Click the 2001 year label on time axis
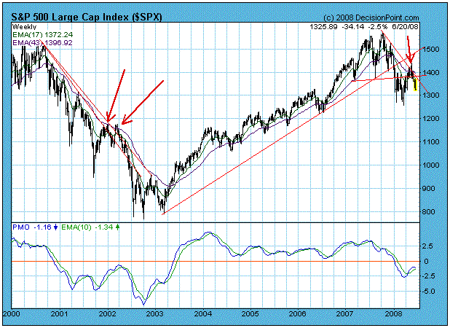 click(x=60, y=313)
